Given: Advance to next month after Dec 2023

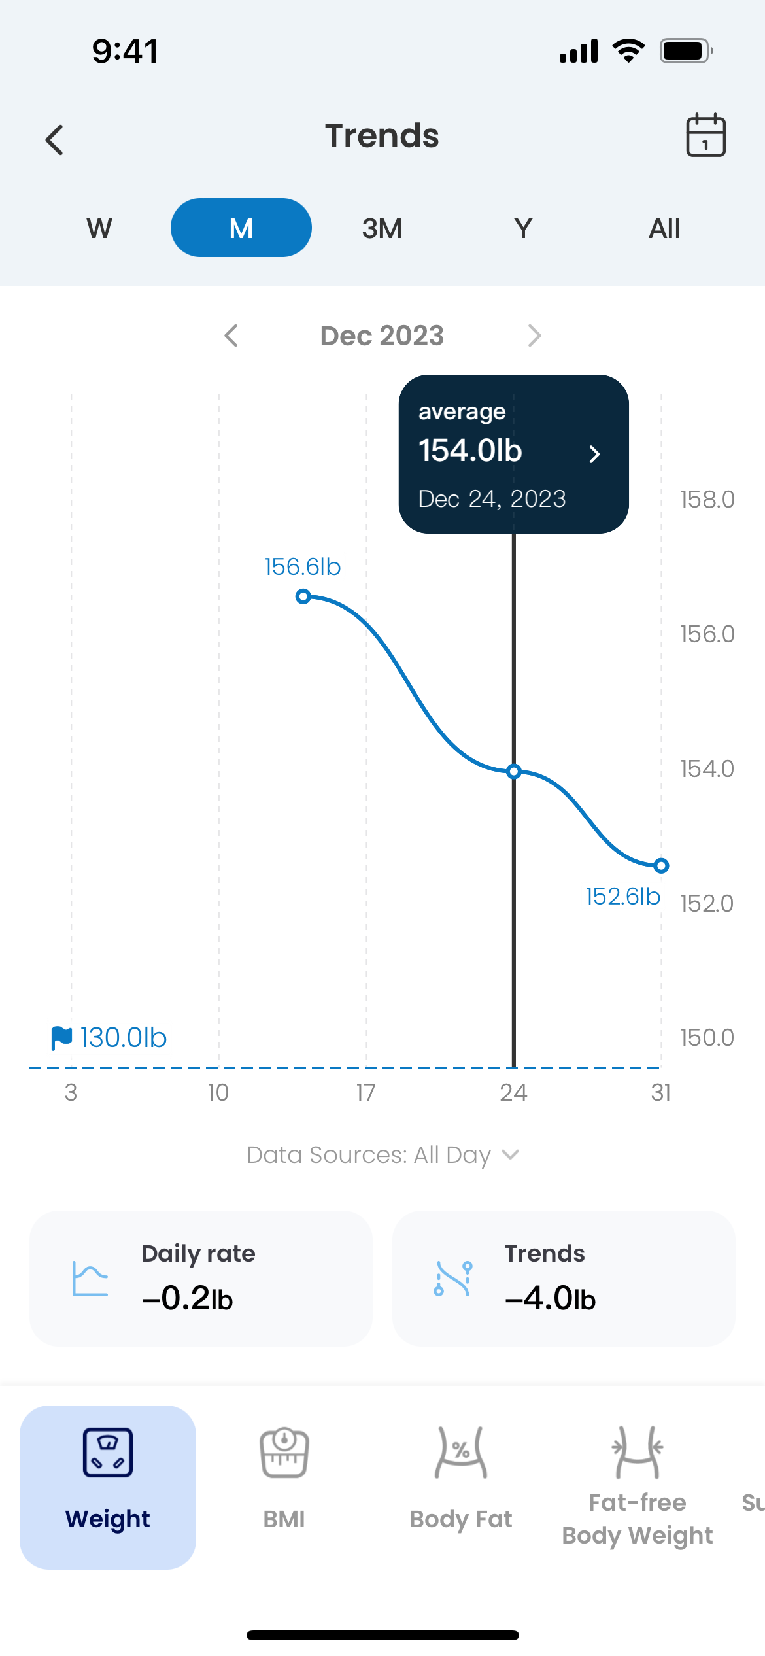Looking at the screenshot, I should click(534, 336).
